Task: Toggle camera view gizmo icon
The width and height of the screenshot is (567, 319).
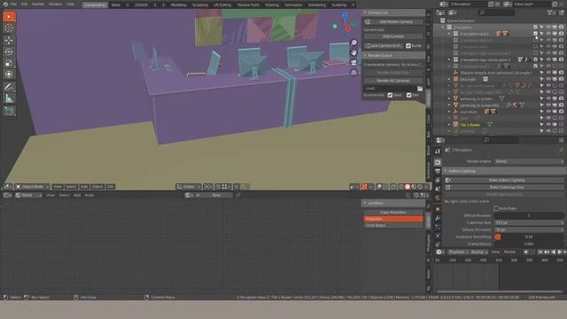Action: pyautogui.click(x=354, y=62)
